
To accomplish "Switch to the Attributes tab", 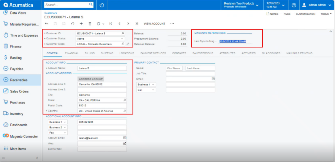I will pyautogui.click(x=227, y=53).
